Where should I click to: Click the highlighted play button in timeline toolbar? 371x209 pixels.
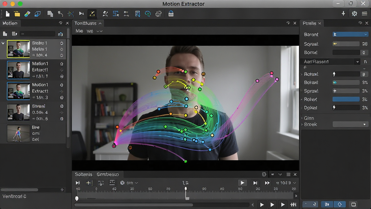click(x=242, y=183)
